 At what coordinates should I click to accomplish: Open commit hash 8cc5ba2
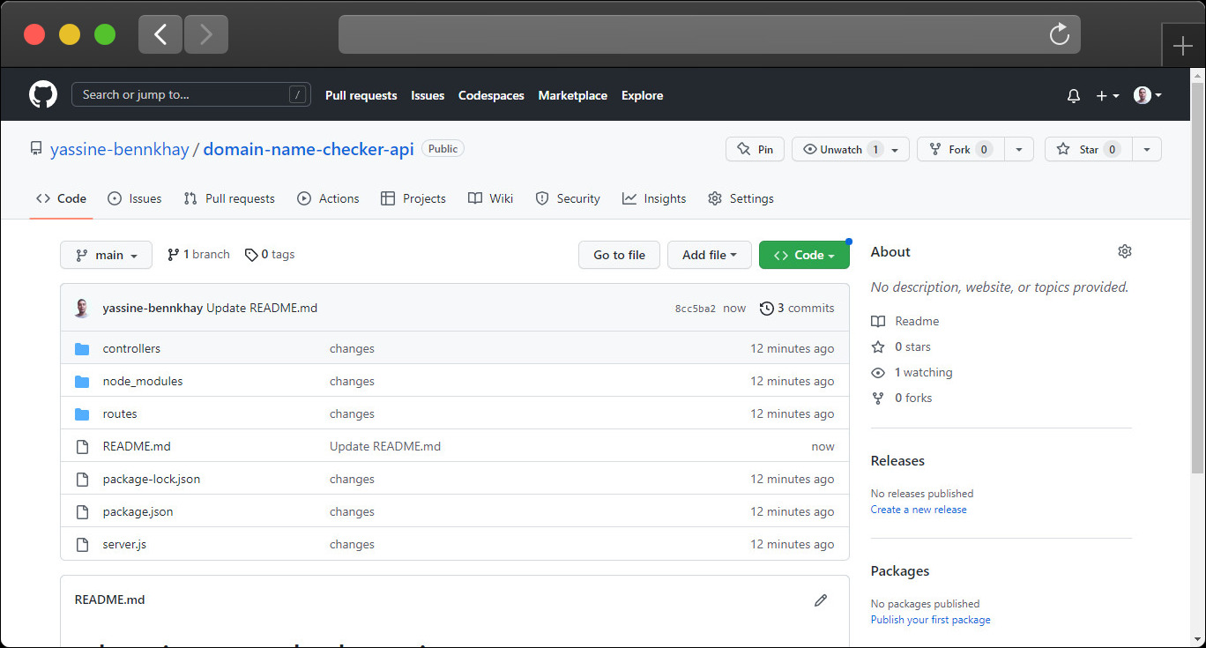[x=696, y=309]
